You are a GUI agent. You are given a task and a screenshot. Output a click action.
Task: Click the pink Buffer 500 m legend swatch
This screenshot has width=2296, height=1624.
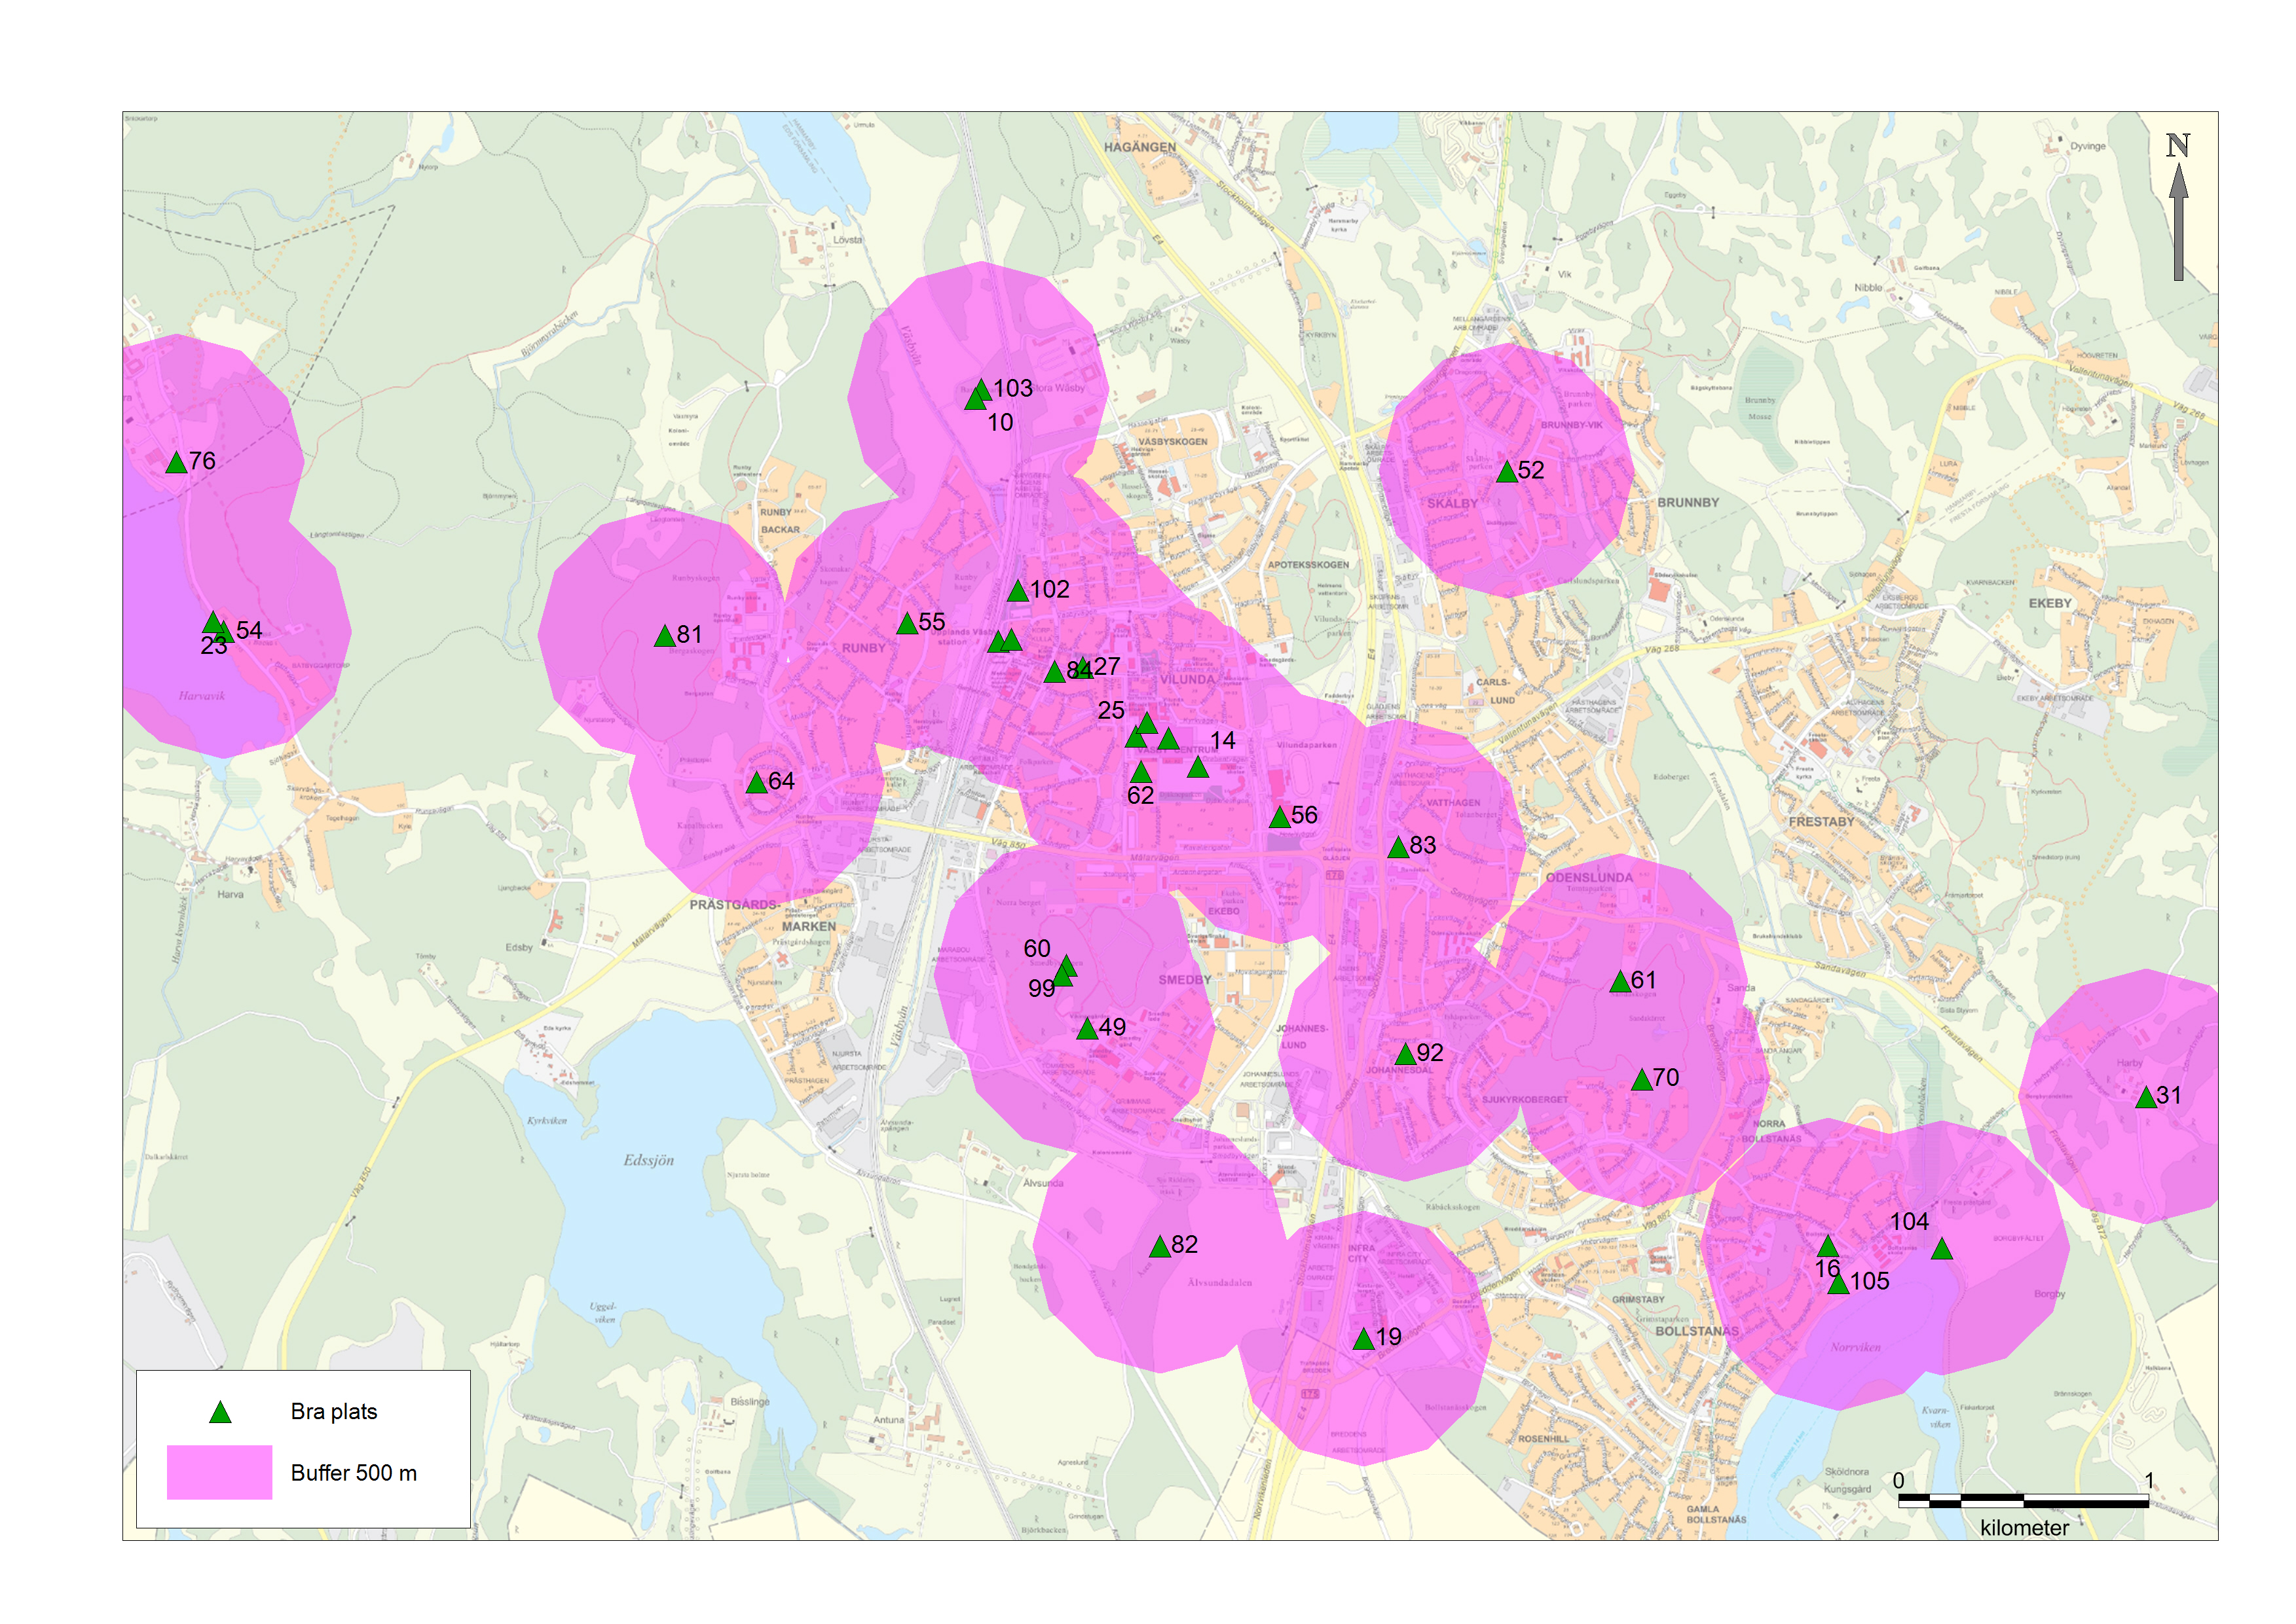pyautogui.click(x=219, y=1472)
